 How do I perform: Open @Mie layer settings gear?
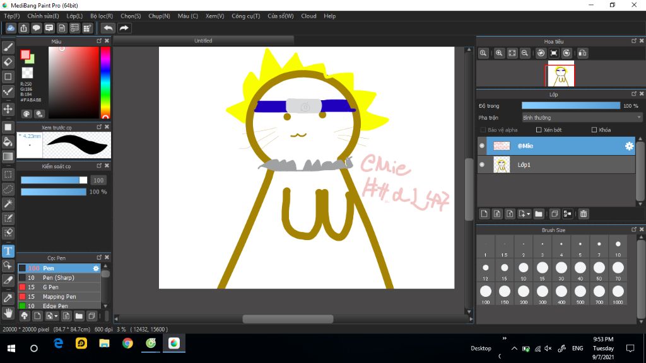click(x=629, y=146)
